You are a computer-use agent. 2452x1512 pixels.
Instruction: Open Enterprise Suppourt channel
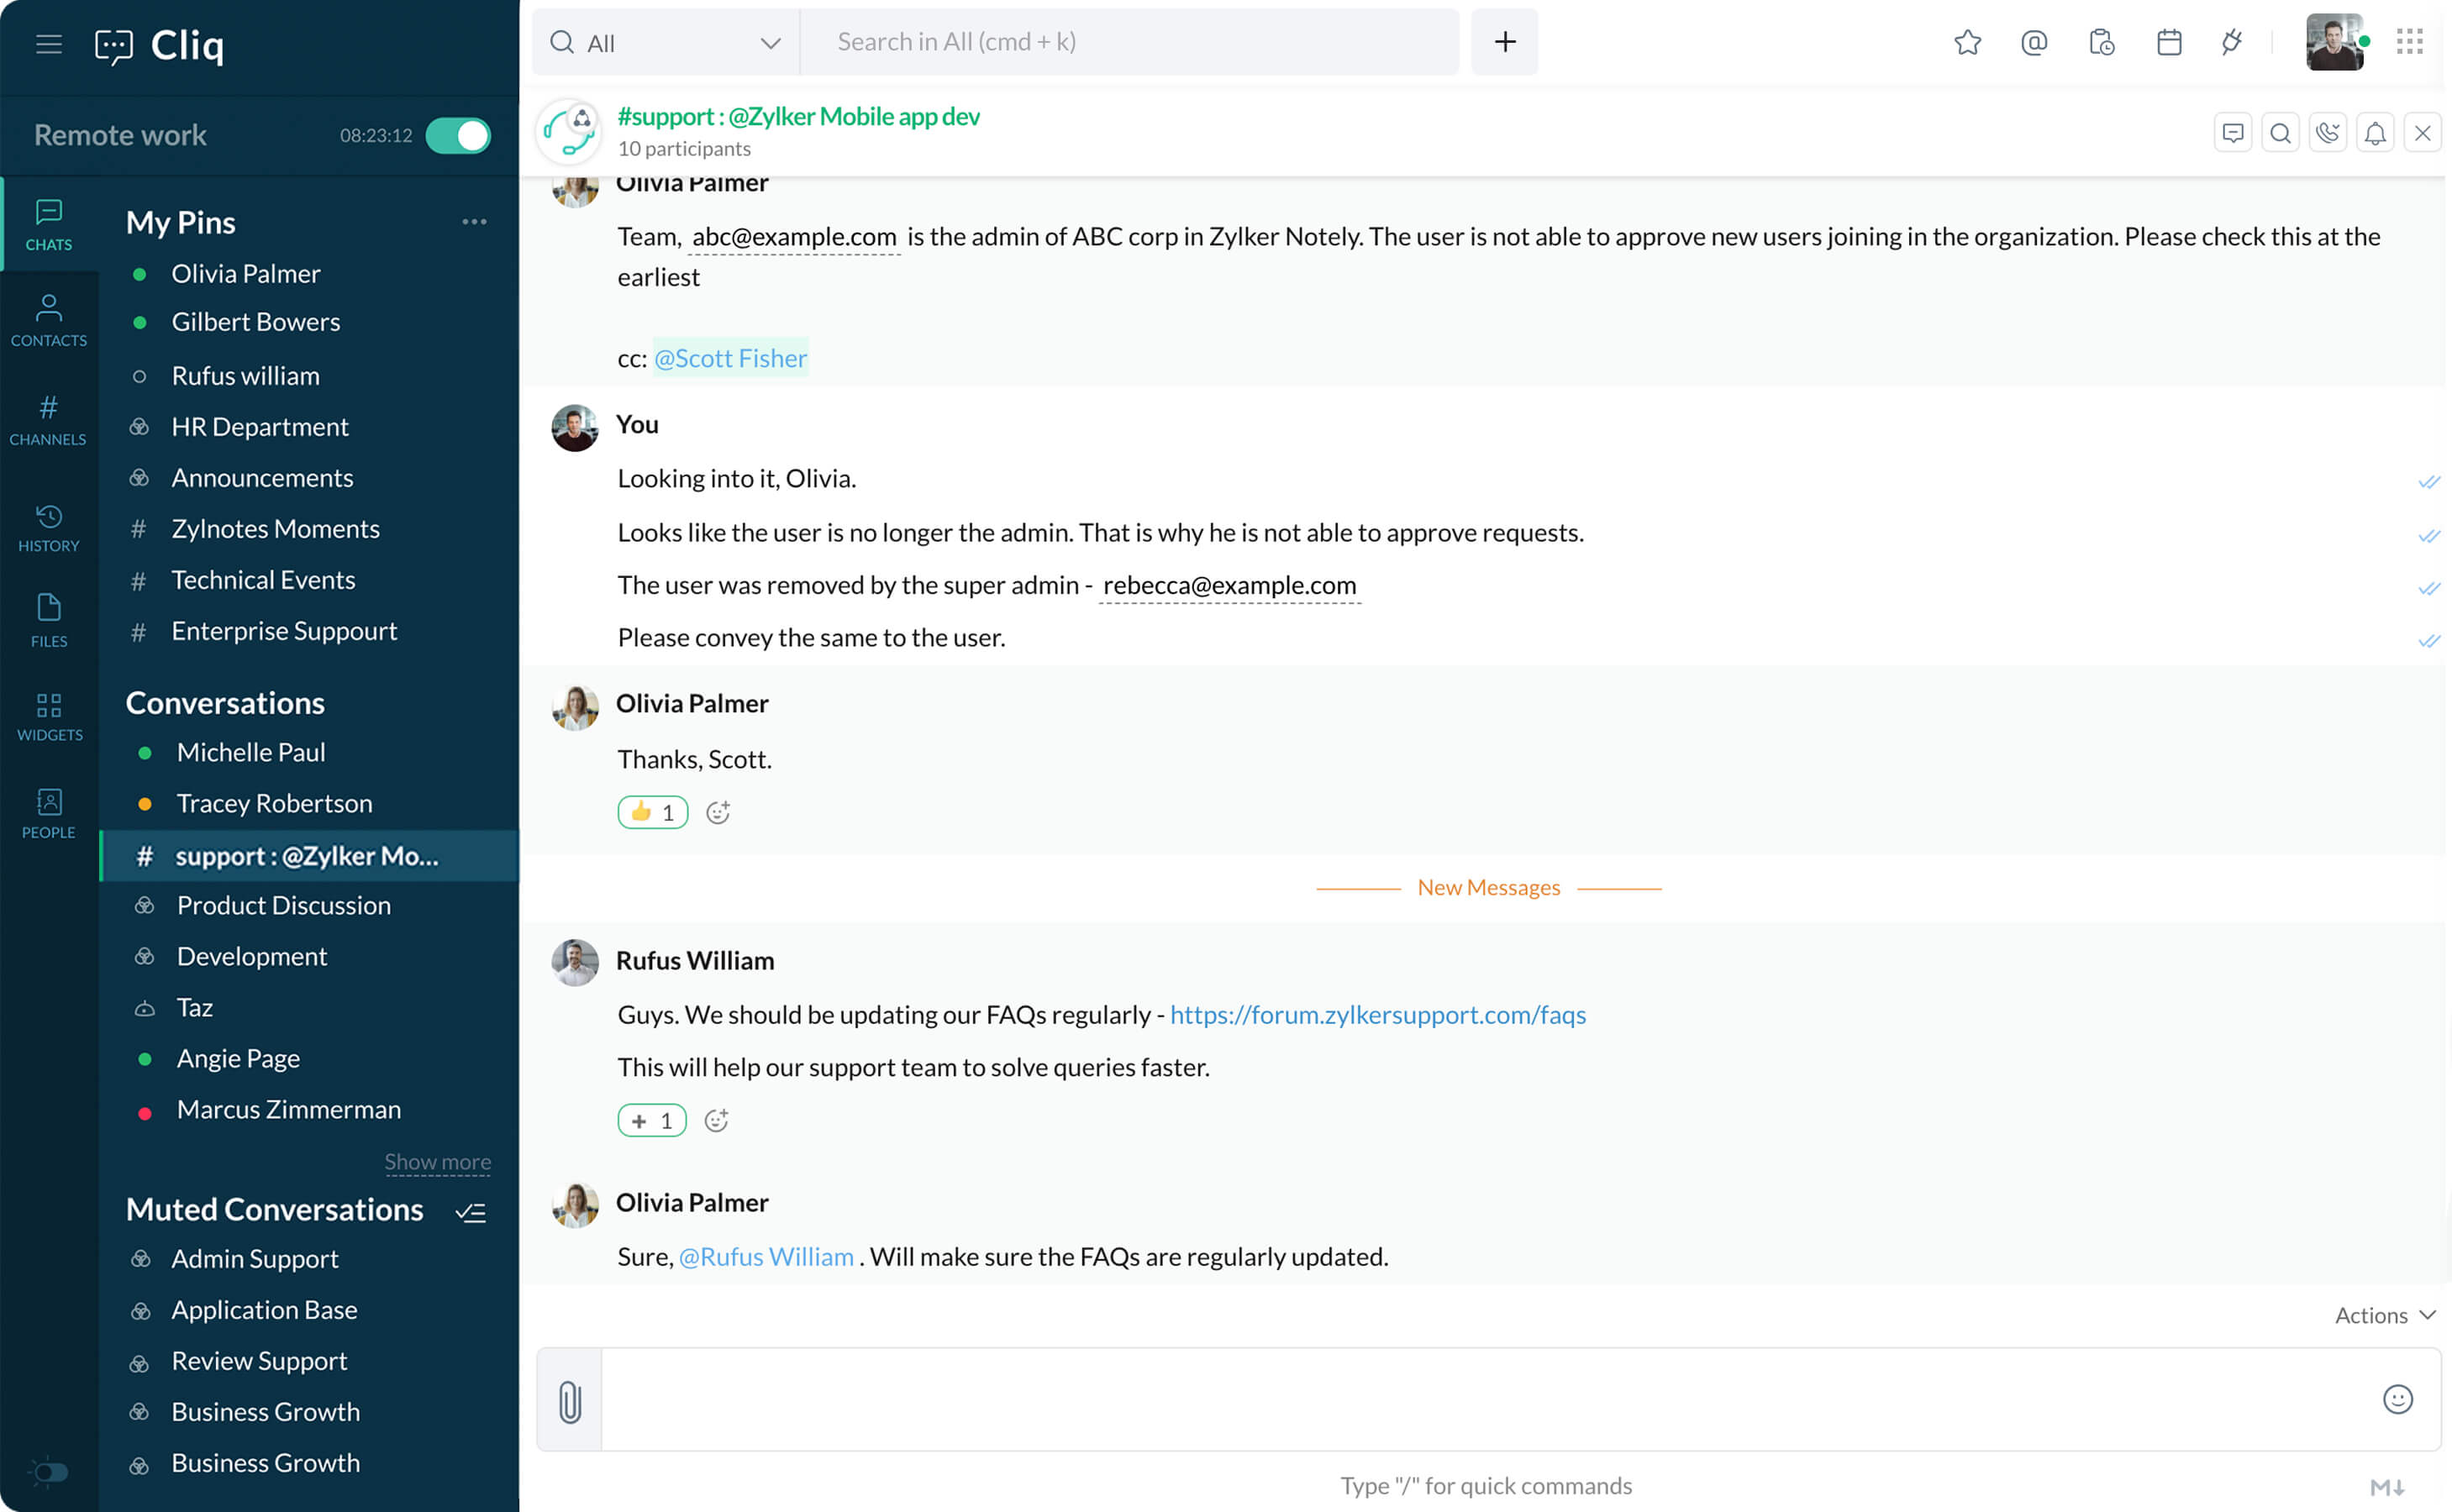click(284, 631)
